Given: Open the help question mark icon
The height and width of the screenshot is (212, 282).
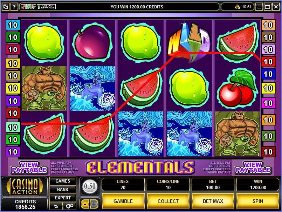Looking at the screenshot, I should [x=14, y=7].
